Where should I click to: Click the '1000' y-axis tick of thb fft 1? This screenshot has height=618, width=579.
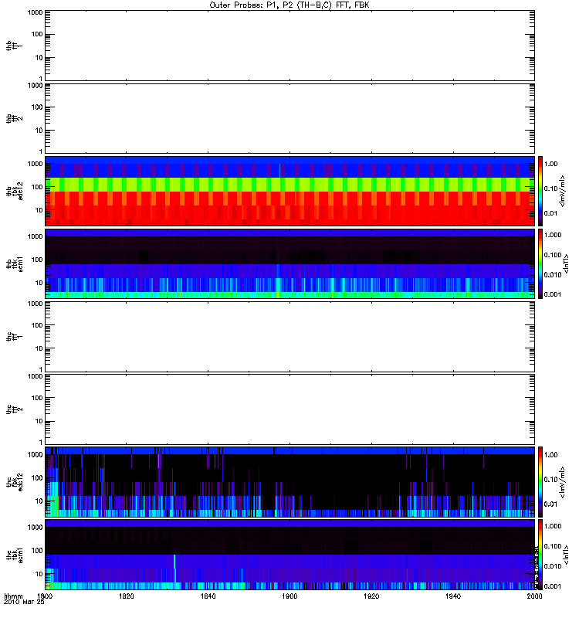35,12
